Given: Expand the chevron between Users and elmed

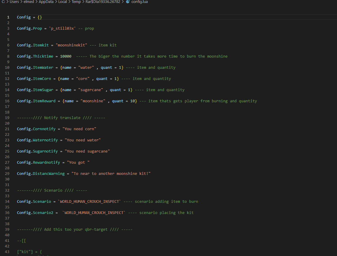Looking at the screenshot, I should tap(21, 2).
